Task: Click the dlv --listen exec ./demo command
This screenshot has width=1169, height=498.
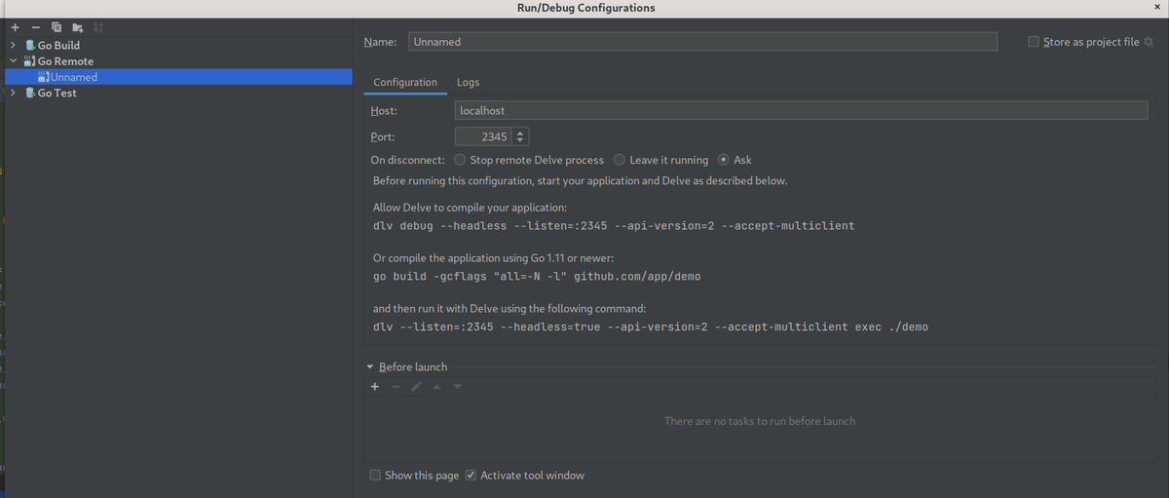Action: (651, 327)
